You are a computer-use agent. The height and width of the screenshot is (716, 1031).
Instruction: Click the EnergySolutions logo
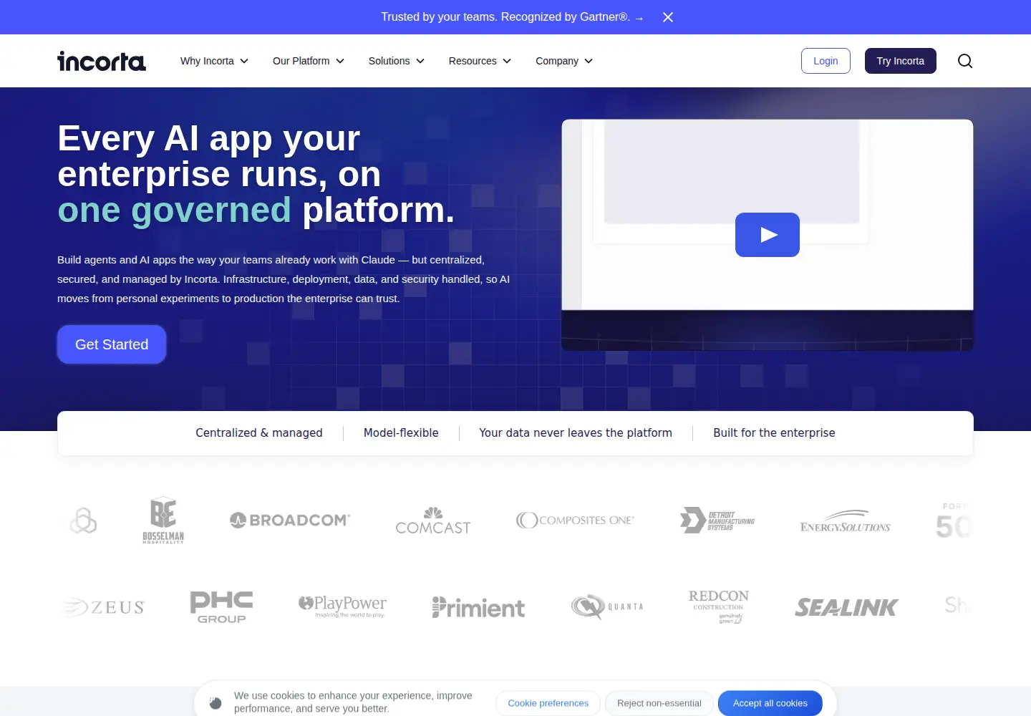click(846, 521)
